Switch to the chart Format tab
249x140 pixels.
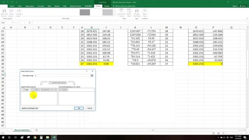(x=107, y=6)
